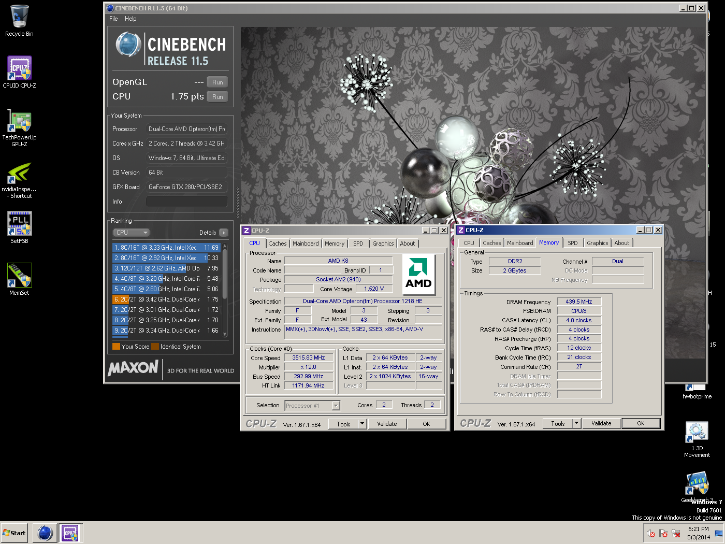Click Cinebench globe icon in taskbar
725x544 pixels.
coord(45,533)
